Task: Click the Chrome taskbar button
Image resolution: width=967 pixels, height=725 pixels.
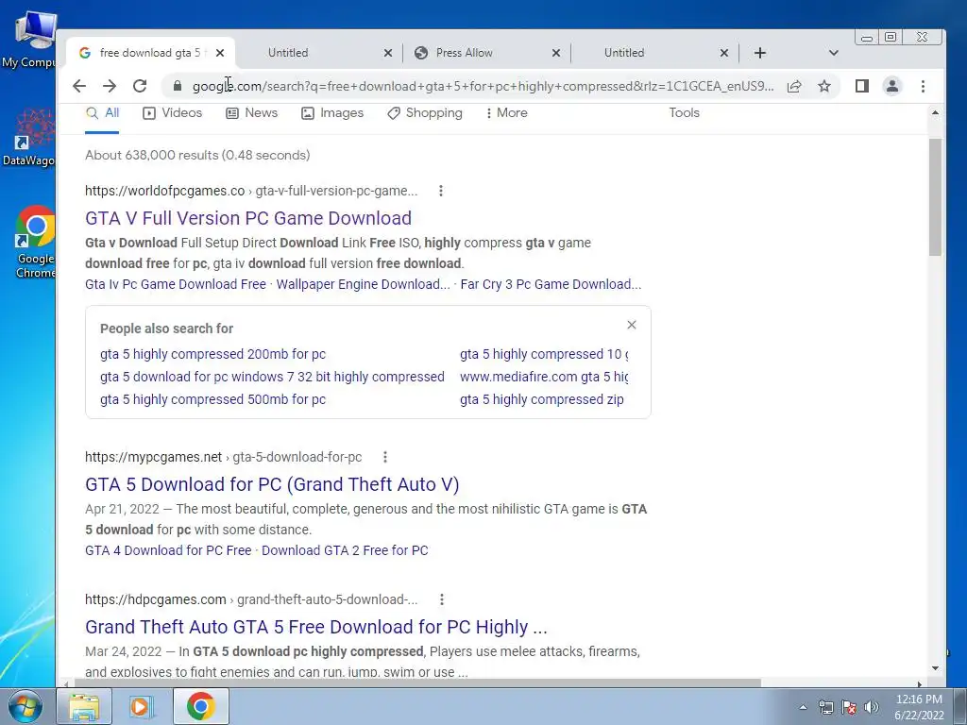Action: click(201, 706)
